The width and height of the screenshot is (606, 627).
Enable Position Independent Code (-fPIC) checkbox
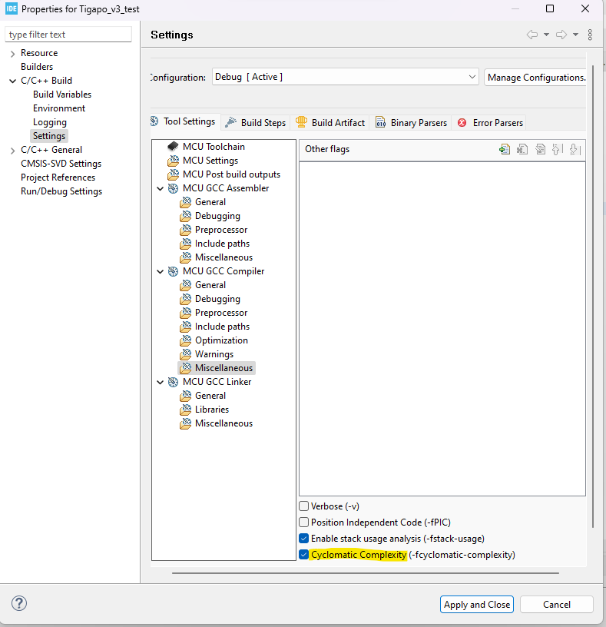[x=304, y=522]
